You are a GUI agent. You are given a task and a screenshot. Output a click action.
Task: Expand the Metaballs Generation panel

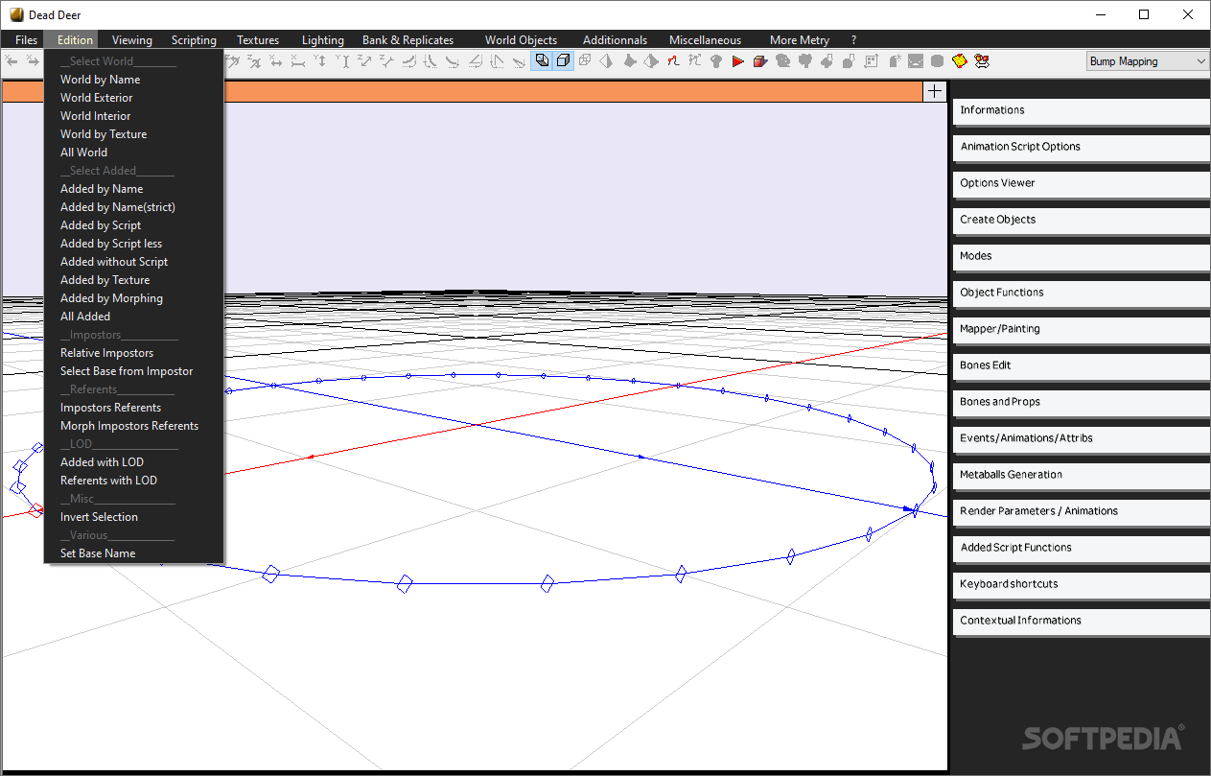(1081, 475)
